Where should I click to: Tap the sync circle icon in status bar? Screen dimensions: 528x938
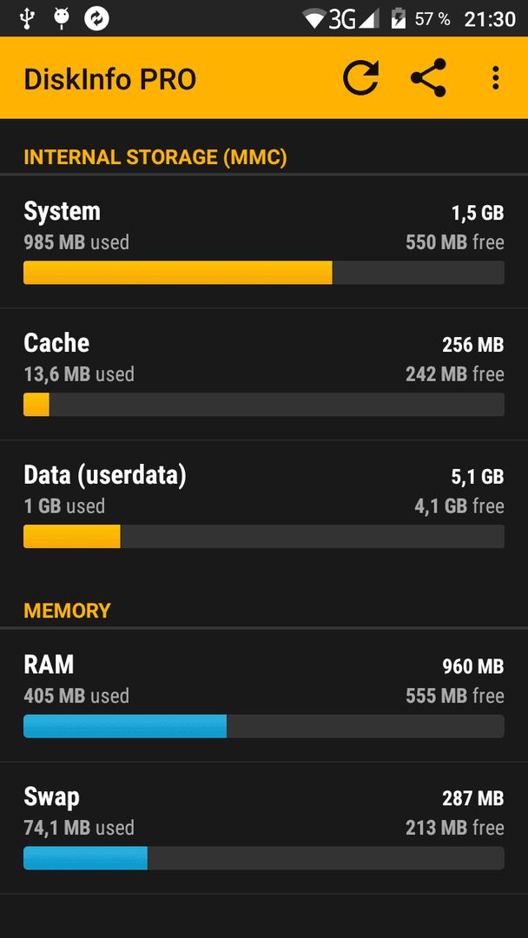pyautogui.click(x=97, y=18)
